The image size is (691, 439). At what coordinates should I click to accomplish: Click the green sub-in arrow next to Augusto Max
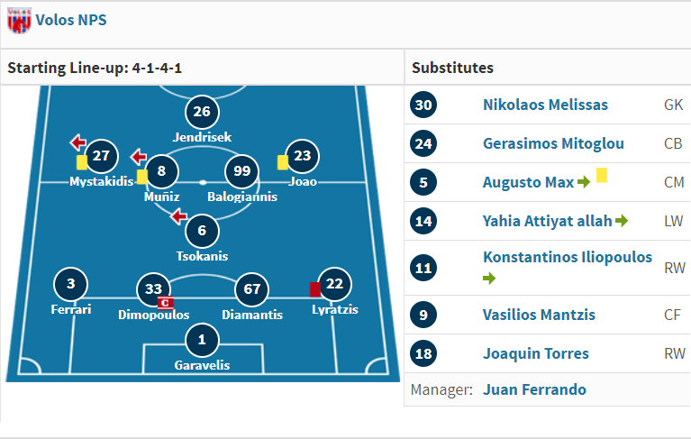coord(584,181)
